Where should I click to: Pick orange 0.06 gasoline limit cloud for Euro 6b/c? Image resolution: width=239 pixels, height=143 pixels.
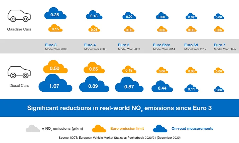pos(162,29)
